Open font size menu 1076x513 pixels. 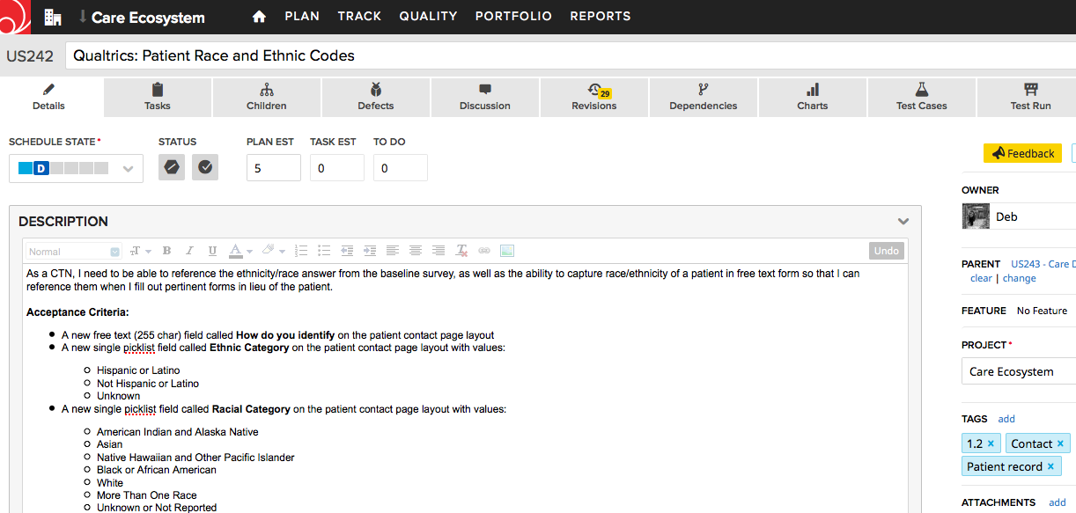click(x=141, y=251)
